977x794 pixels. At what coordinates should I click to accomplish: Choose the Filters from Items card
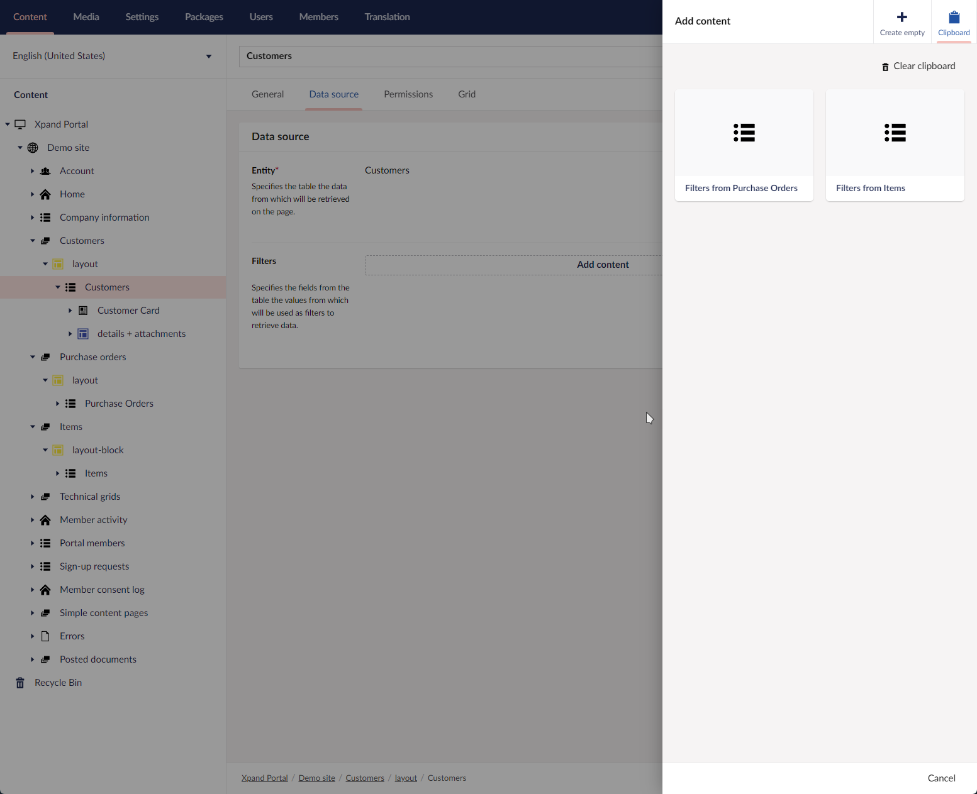[x=895, y=145]
